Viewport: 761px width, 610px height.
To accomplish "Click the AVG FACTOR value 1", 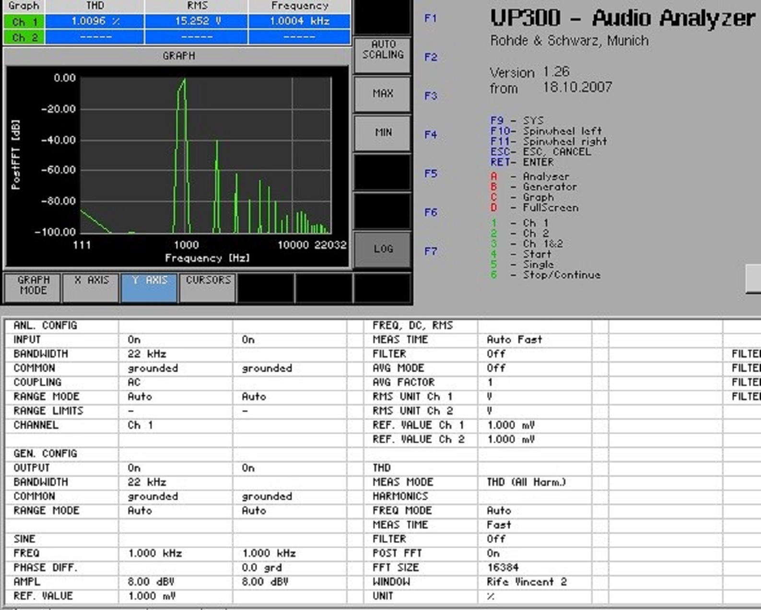I will coord(490,382).
